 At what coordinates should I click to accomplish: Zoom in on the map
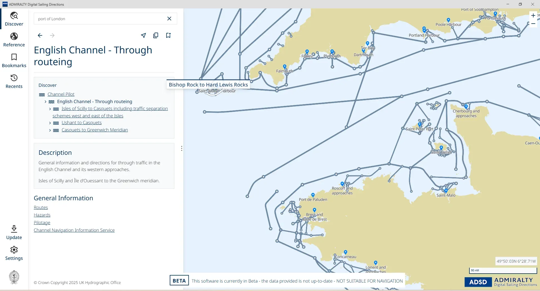click(534, 15)
